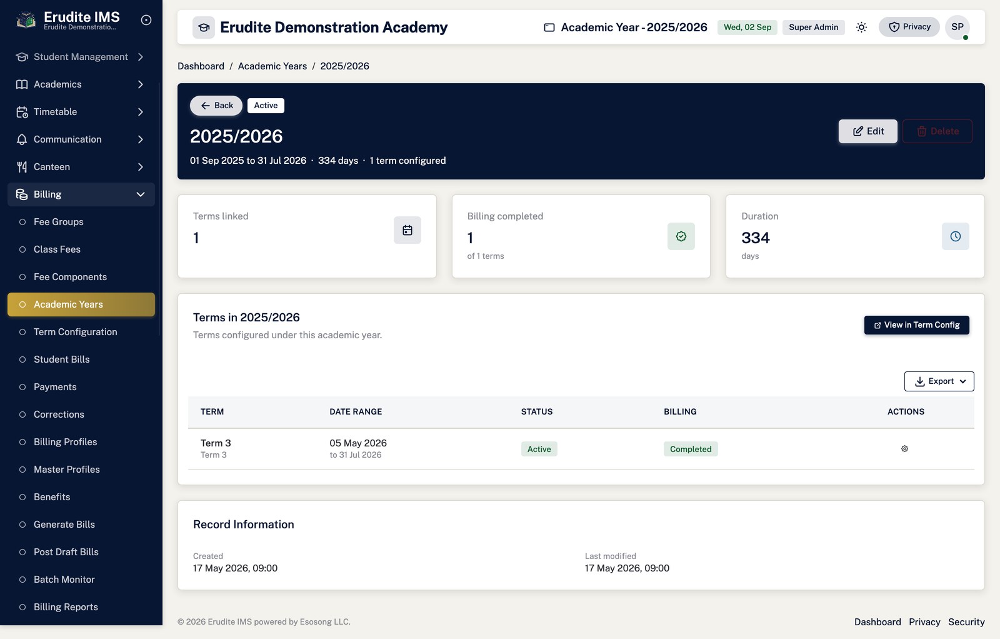Expand Canteen menu chevron

click(x=141, y=167)
